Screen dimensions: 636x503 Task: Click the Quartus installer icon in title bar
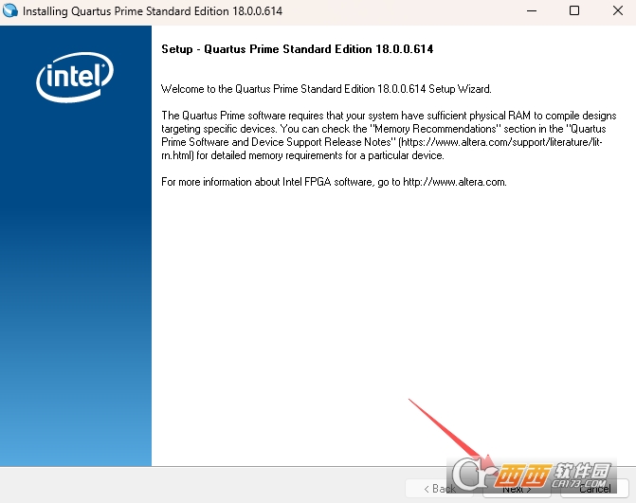click(10, 10)
